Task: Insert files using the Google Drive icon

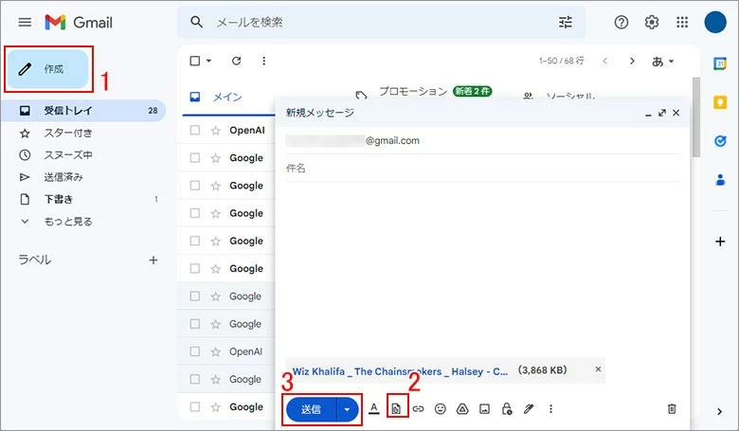Action: pyautogui.click(x=462, y=409)
